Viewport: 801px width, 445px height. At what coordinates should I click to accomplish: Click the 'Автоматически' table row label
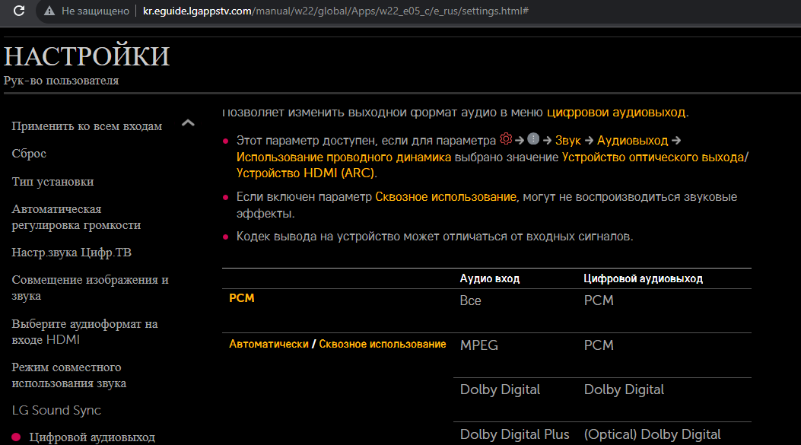(269, 345)
